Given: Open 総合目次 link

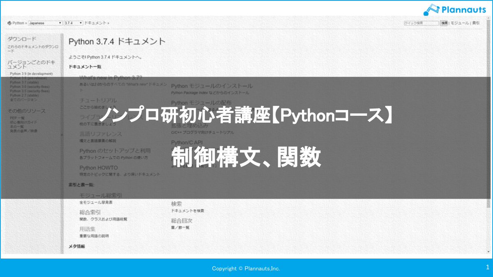Looking at the screenshot, I should 182,220.
